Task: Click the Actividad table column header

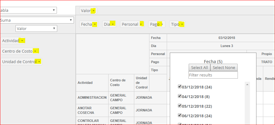Action: pos(92,83)
